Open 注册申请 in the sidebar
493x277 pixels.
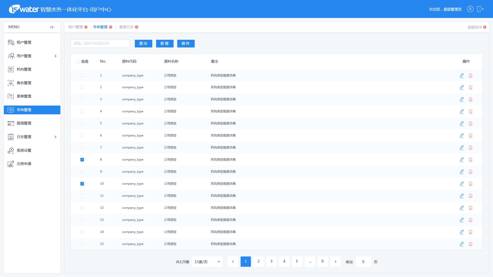click(x=32, y=164)
